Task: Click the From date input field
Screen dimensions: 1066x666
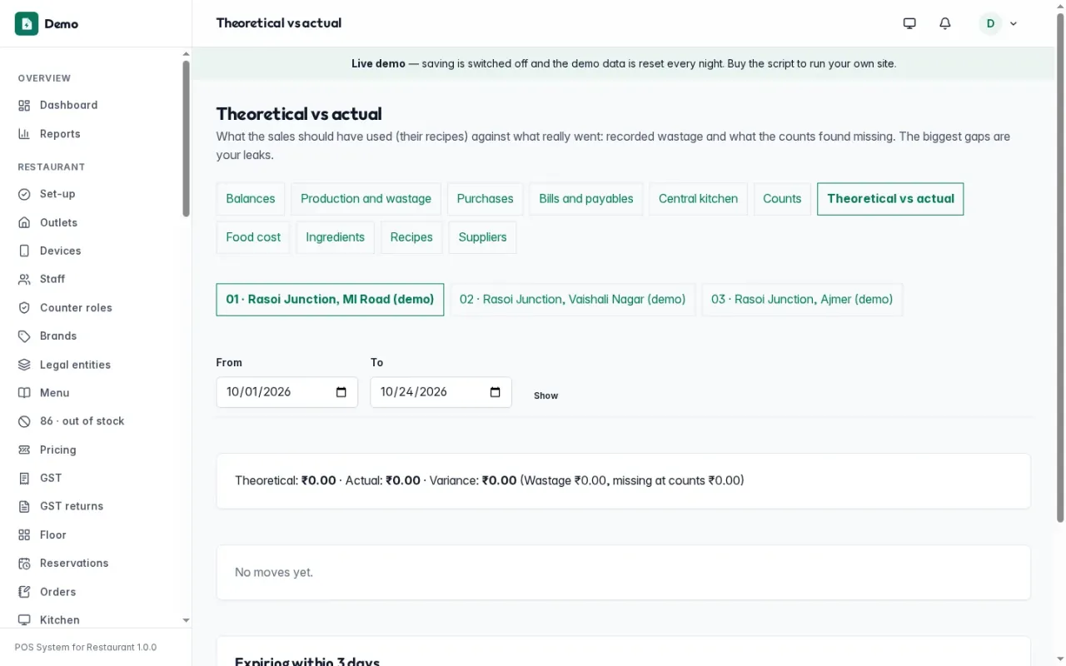Action: click(x=286, y=392)
